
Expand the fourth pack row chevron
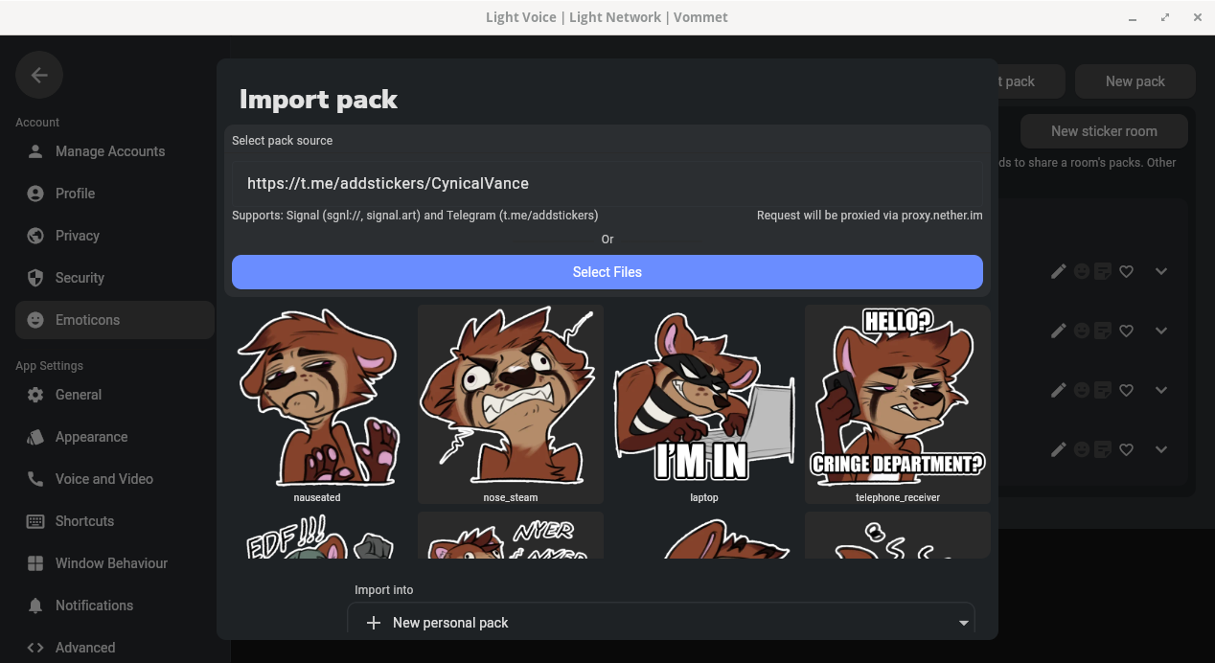[1161, 449]
